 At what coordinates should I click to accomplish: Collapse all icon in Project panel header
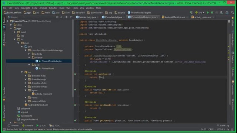[61, 17]
